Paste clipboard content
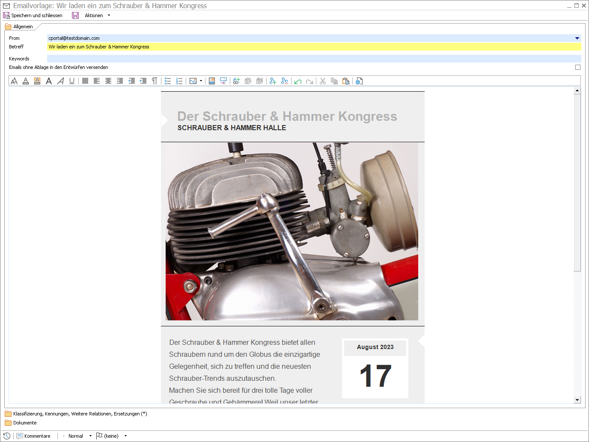 346,81
